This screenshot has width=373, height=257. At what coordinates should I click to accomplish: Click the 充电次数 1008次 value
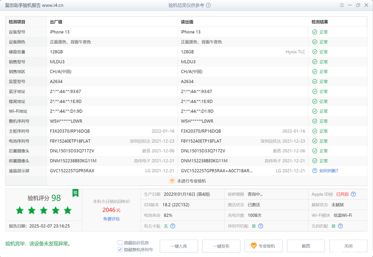coord(254,215)
